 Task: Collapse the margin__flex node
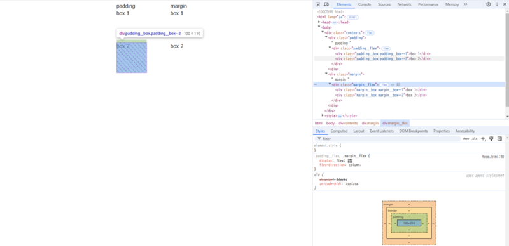(x=330, y=84)
